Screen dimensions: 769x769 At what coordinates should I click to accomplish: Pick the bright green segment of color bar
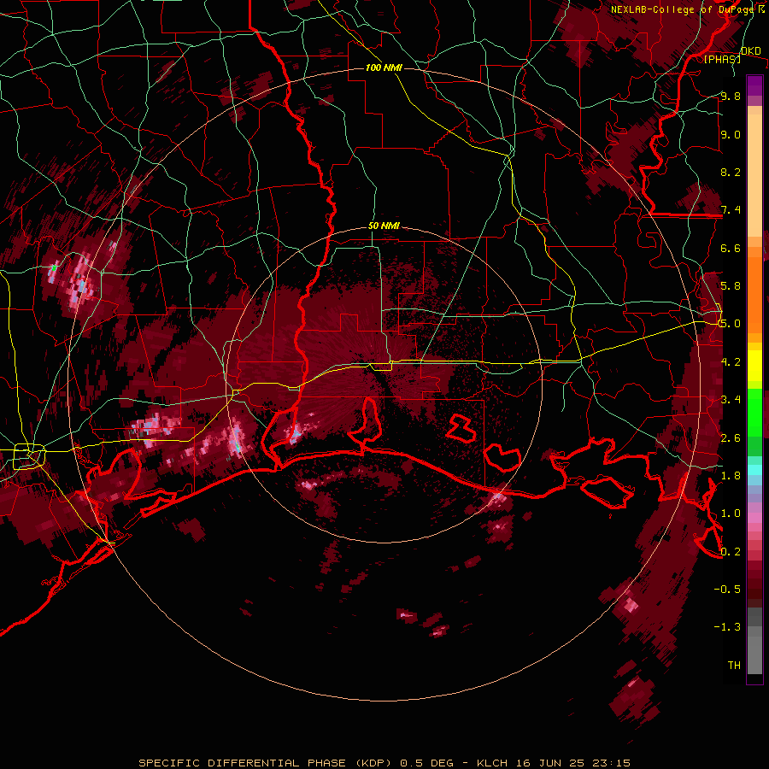click(x=754, y=412)
